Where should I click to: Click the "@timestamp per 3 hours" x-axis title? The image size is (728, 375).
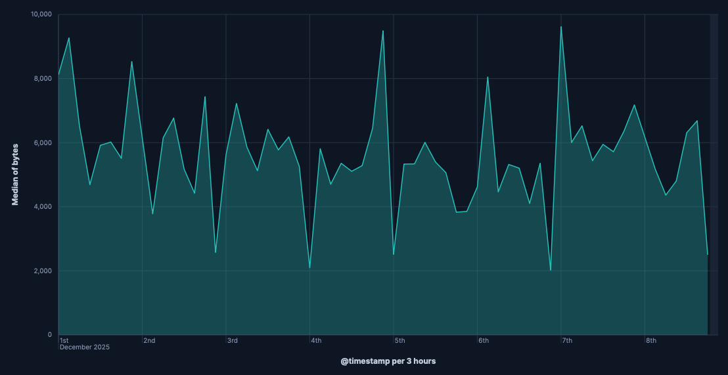(388, 361)
